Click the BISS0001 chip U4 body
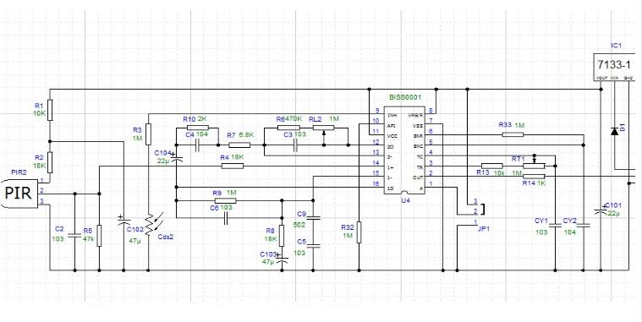Viewport: 642px width, 322px height. click(x=404, y=150)
